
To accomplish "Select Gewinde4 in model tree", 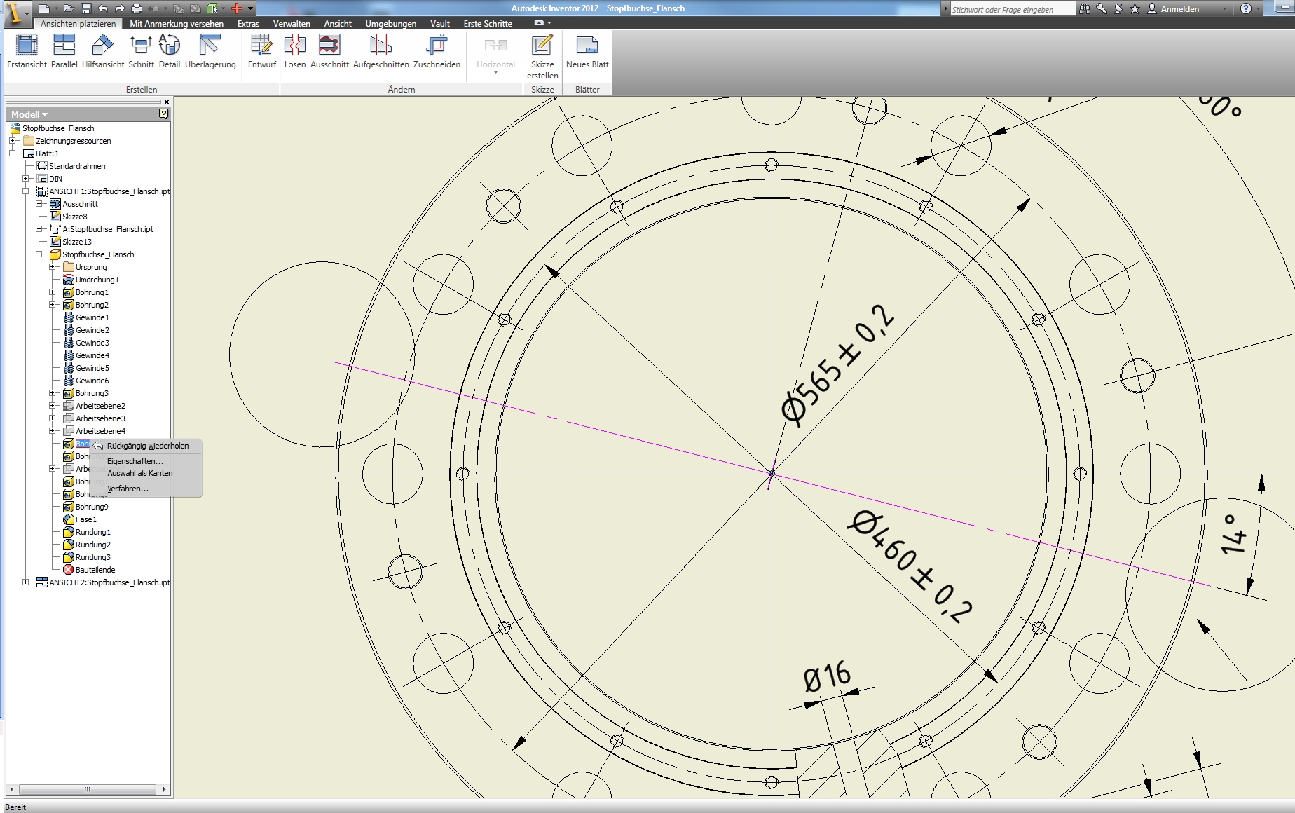I will [92, 355].
